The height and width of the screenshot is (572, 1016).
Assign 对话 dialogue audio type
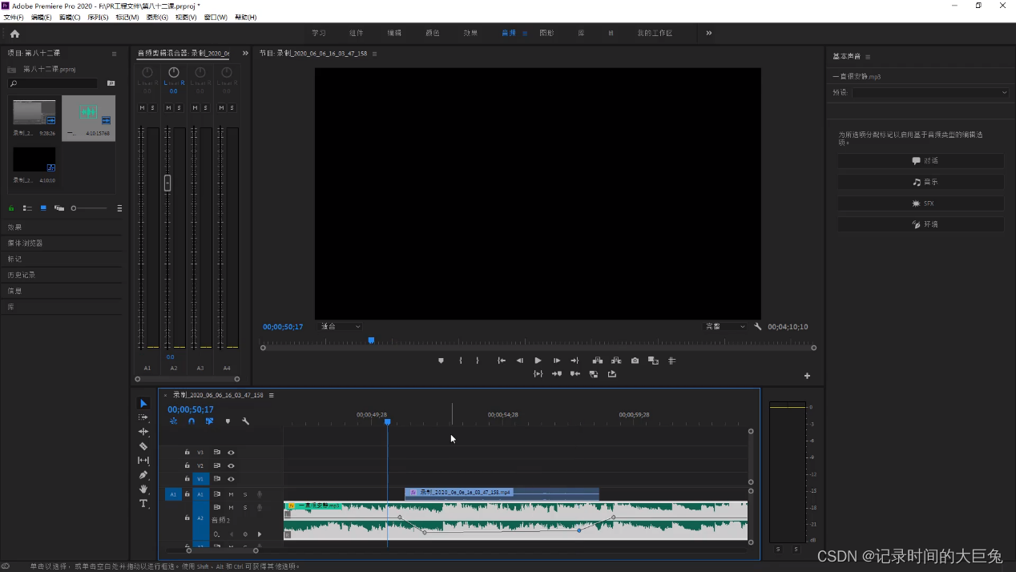(921, 161)
